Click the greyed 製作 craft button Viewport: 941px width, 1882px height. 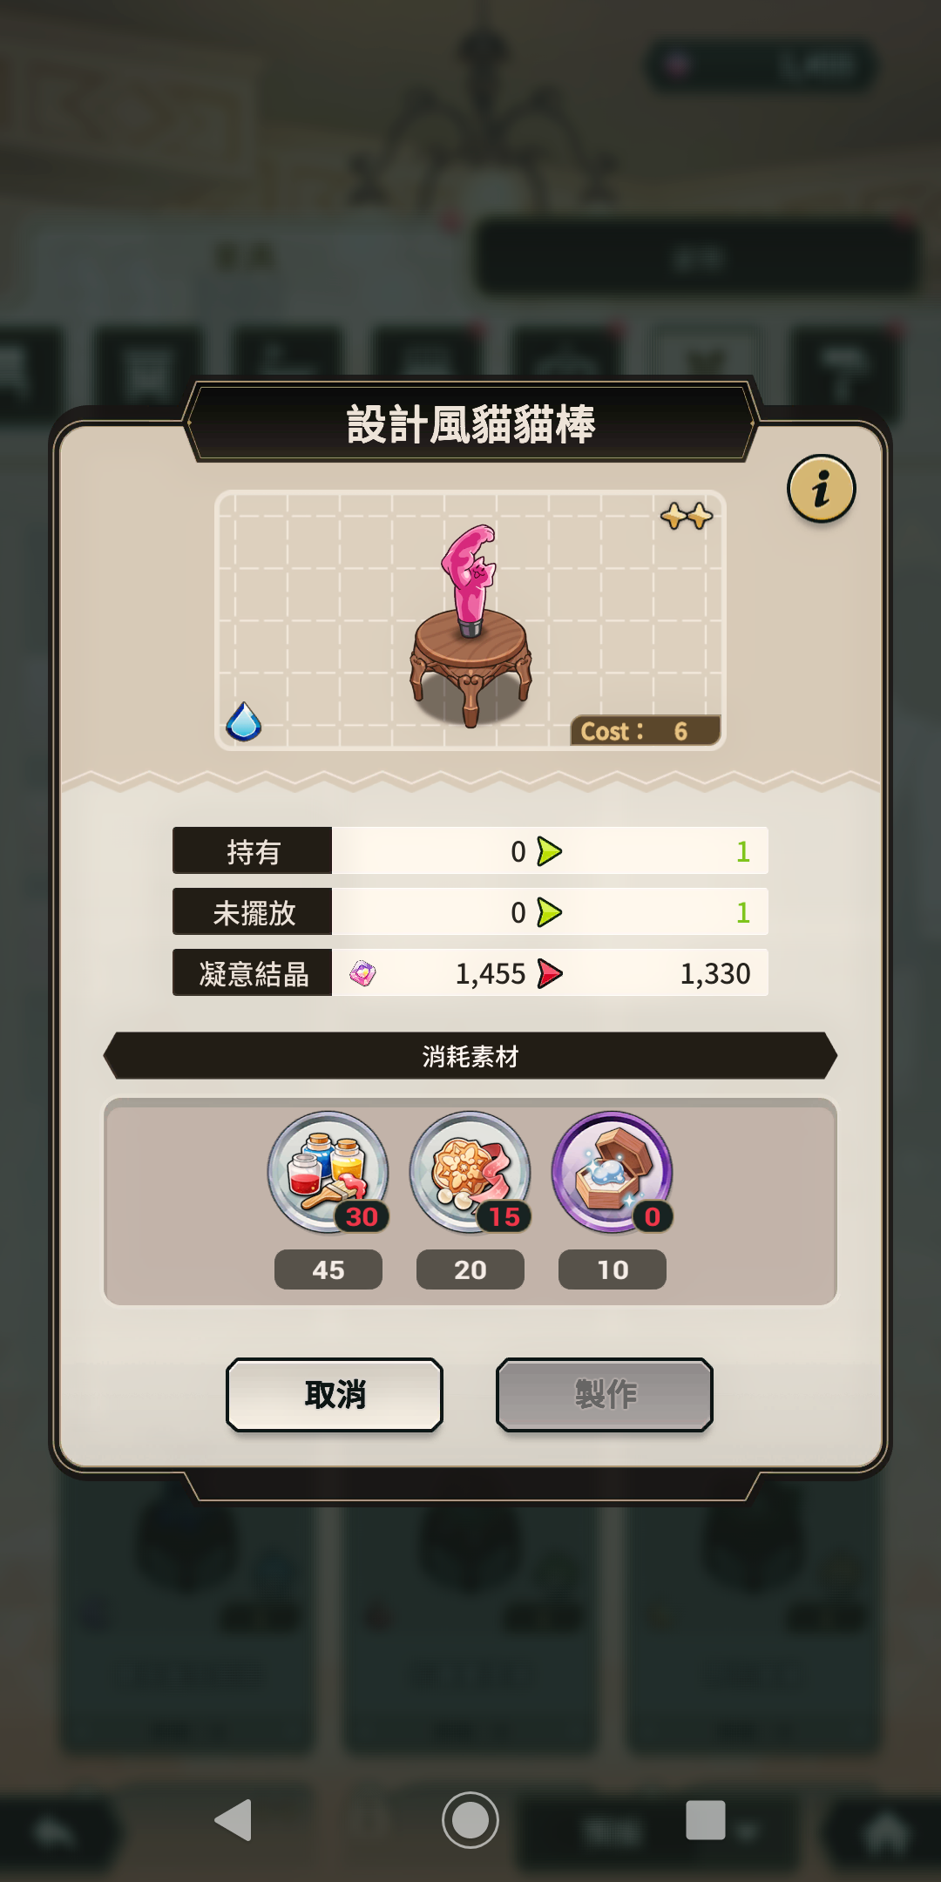(x=605, y=1394)
